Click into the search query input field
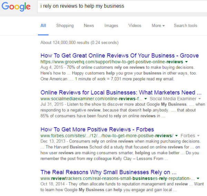207x196 pixels. [122, 6]
